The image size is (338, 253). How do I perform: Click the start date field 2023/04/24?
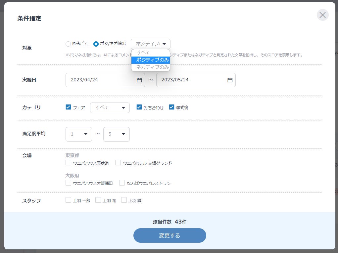click(105, 80)
